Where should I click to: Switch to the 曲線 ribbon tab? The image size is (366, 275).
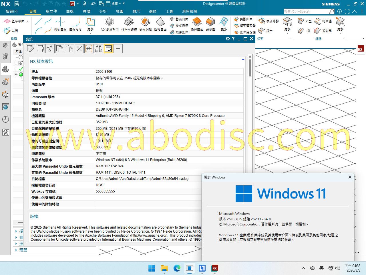[x=70, y=11]
